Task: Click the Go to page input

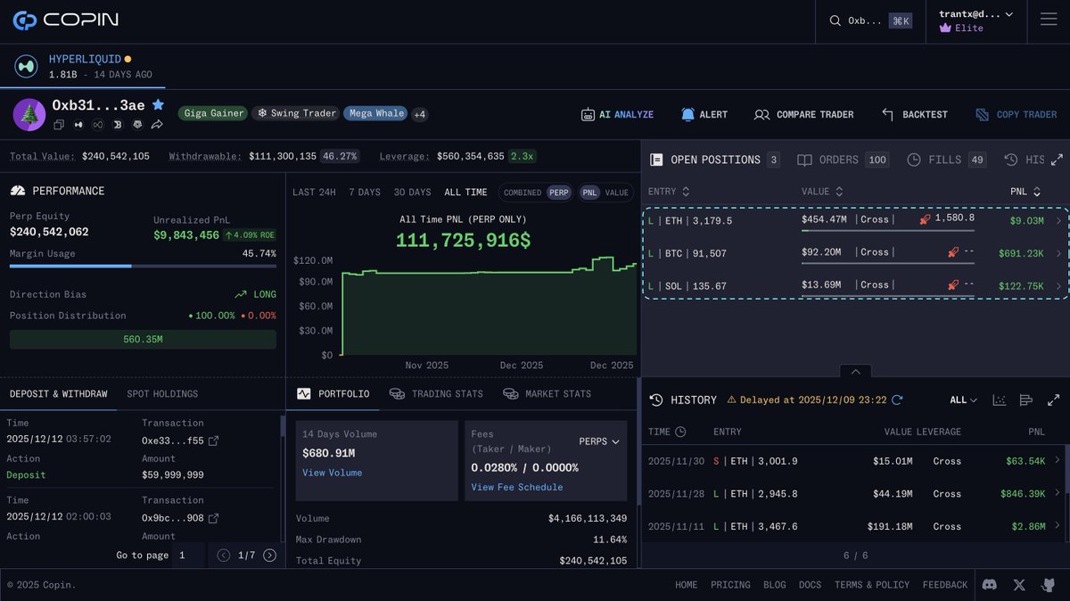Action: click(x=188, y=555)
